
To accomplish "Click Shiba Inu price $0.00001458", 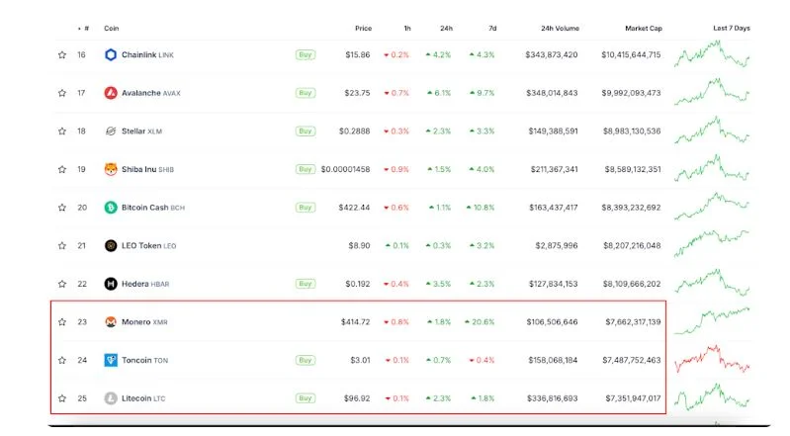I will click(x=346, y=169).
